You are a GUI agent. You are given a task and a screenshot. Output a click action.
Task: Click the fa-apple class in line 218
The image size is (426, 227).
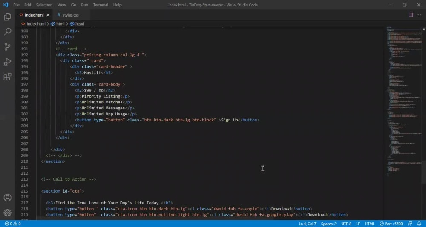247,209
